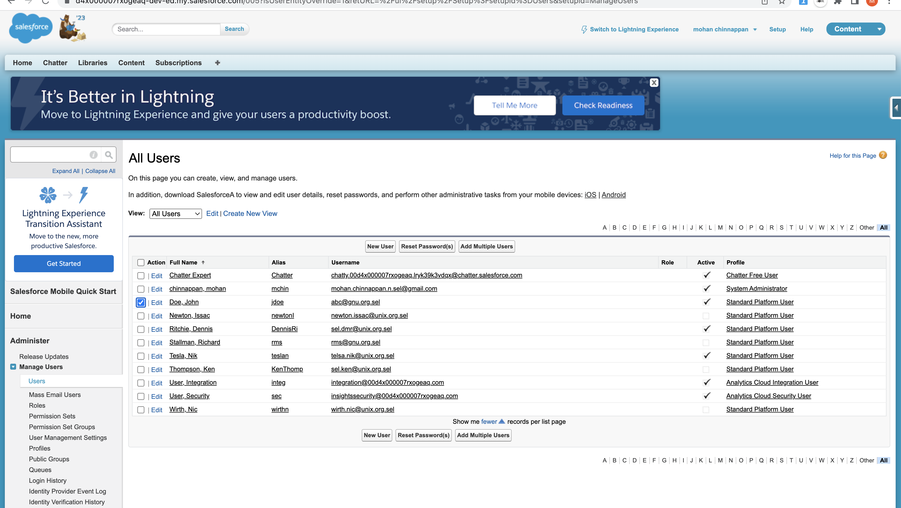This screenshot has height=508, width=901.
Task: Click the collapsed sidebar panel arrow handle
Action: [x=896, y=108]
